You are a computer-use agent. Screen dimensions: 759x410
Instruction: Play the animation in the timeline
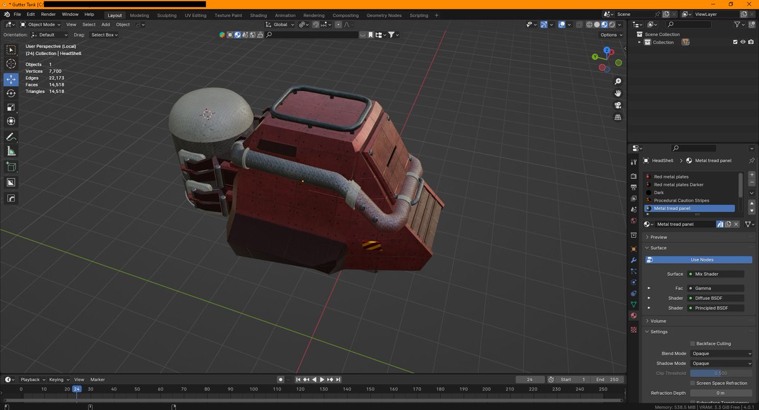coord(322,380)
